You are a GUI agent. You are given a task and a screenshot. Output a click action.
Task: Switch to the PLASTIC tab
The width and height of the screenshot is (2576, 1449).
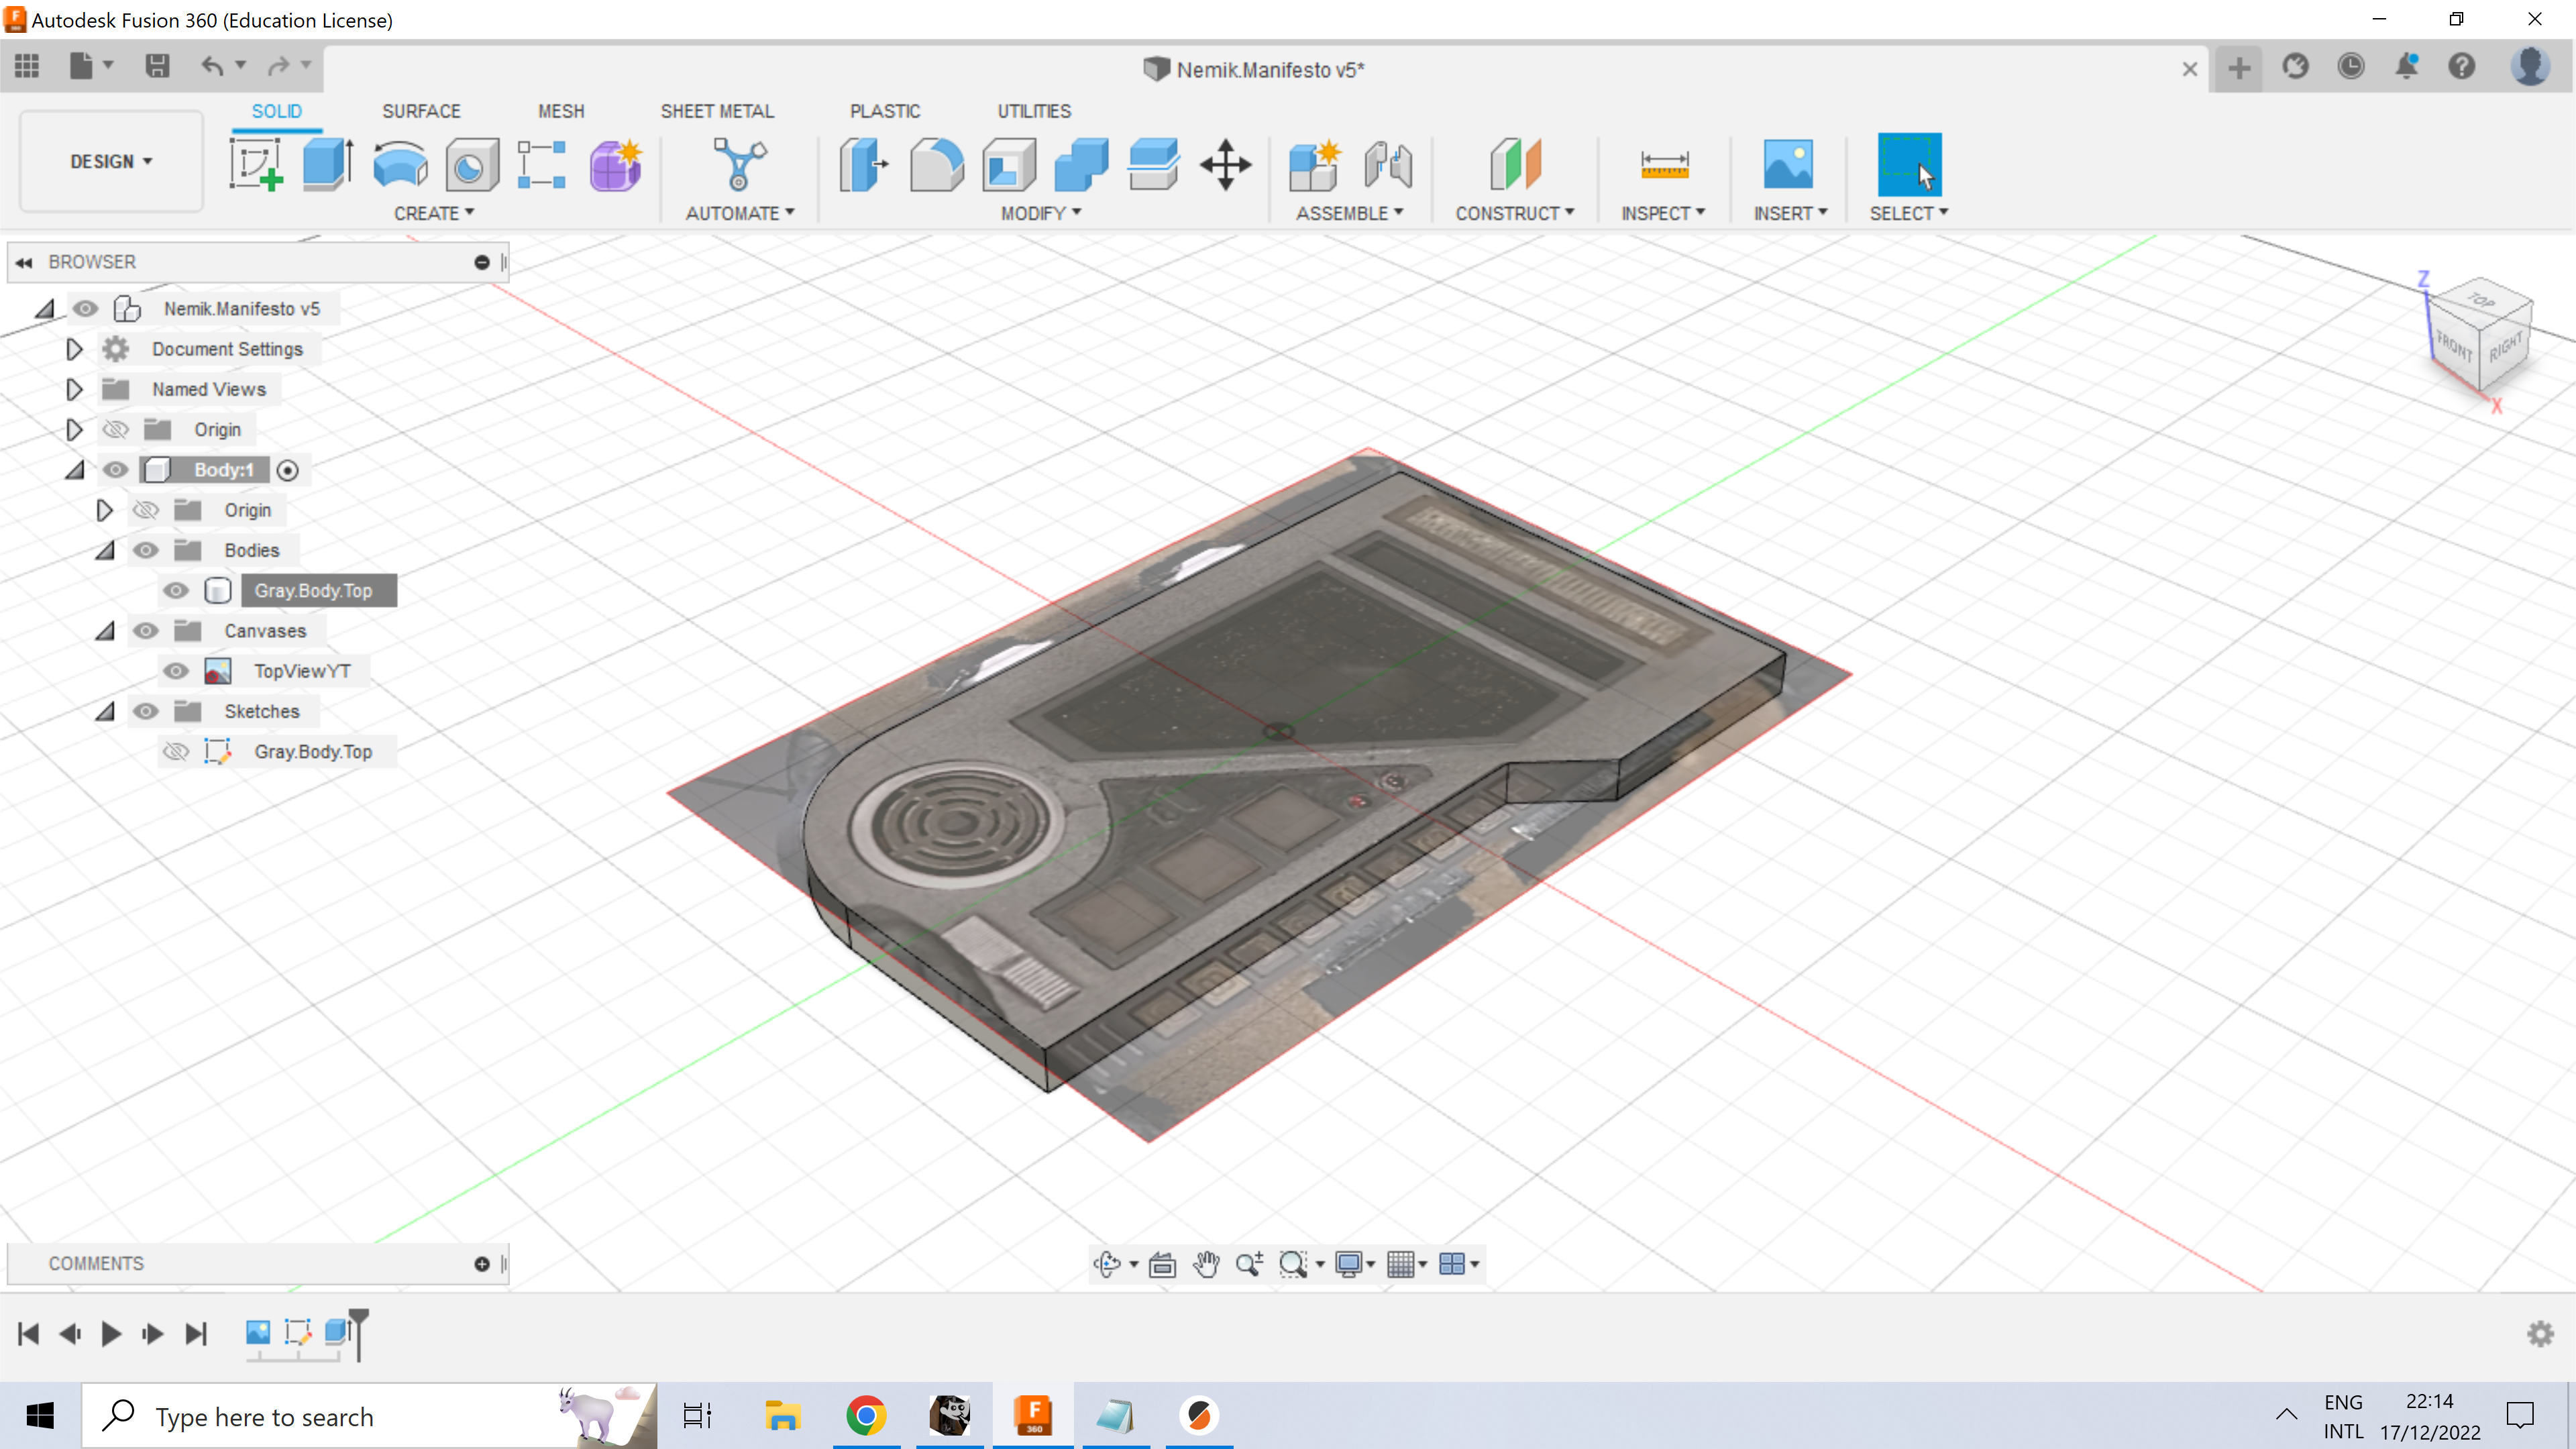point(885,111)
